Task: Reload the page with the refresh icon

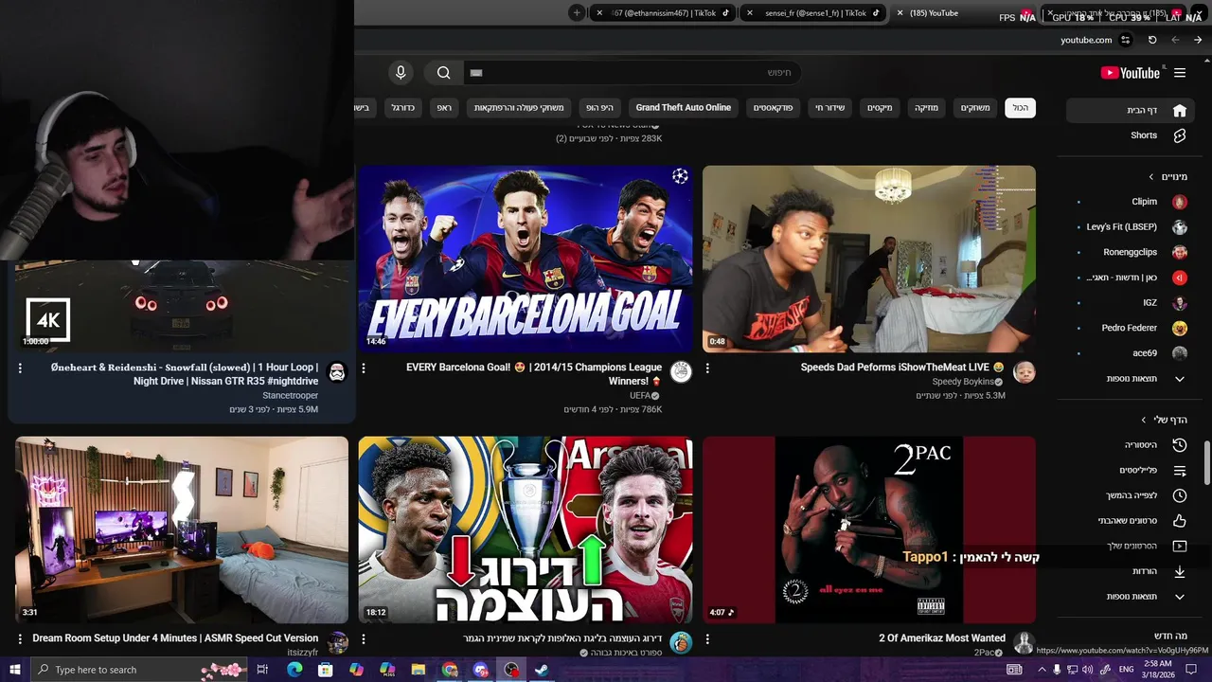Action: coord(1152,40)
